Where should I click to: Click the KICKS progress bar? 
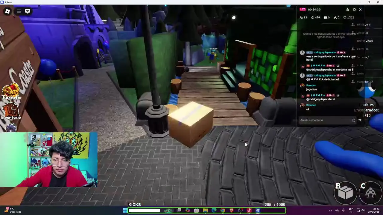(207, 211)
